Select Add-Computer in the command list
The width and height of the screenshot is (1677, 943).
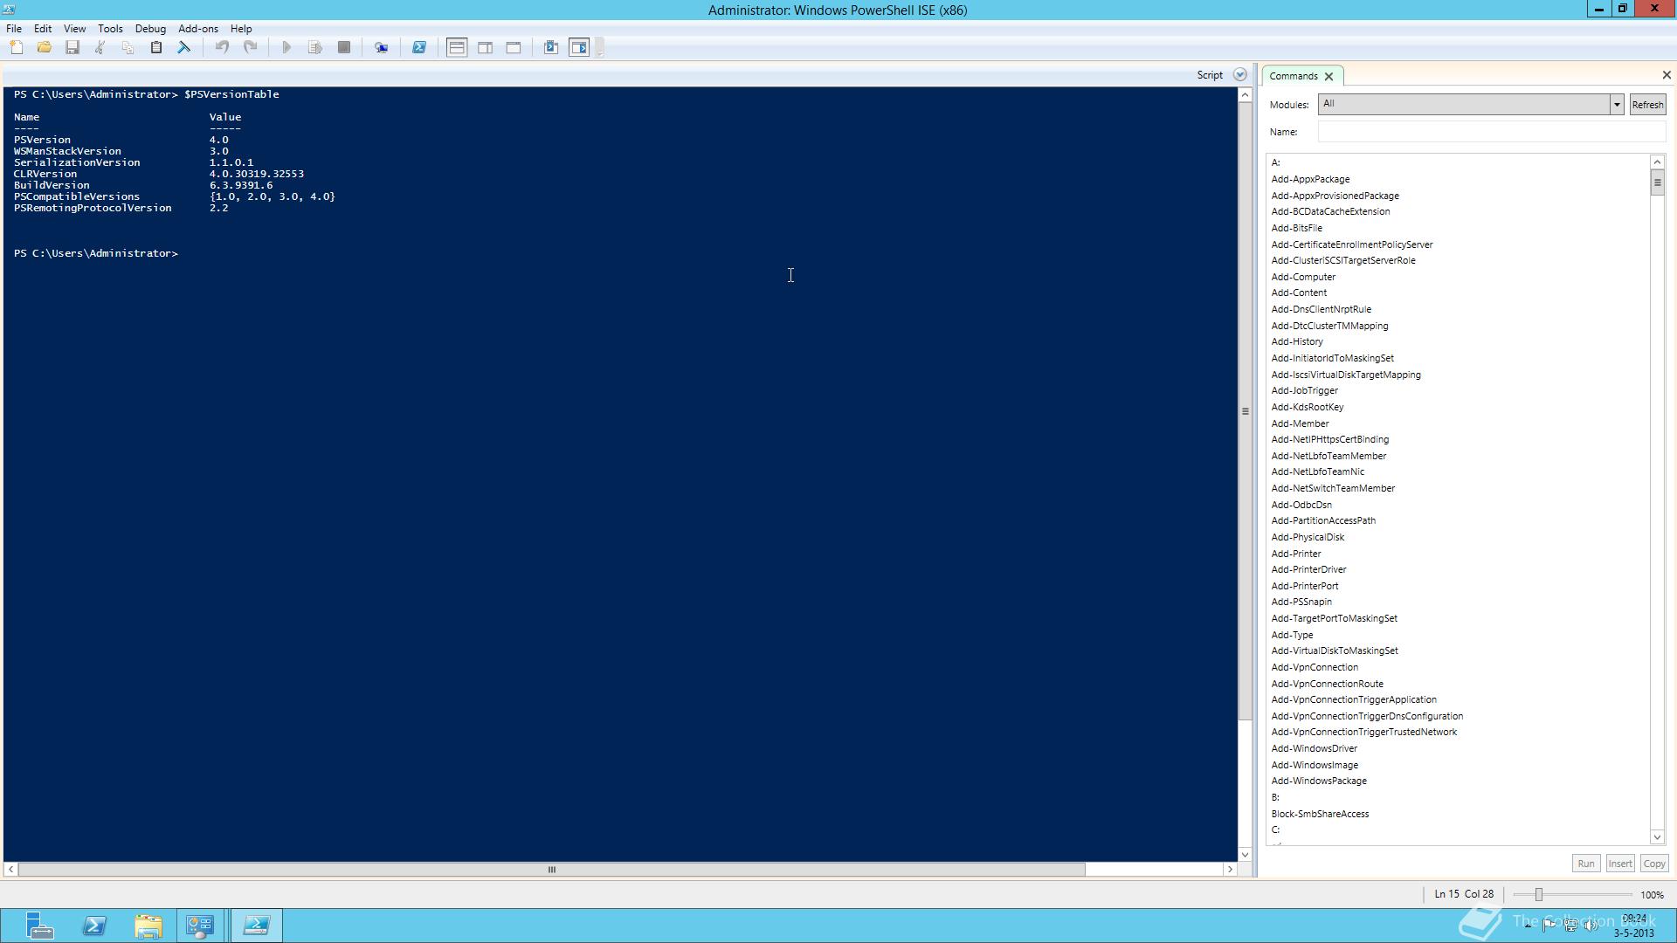[x=1303, y=277]
